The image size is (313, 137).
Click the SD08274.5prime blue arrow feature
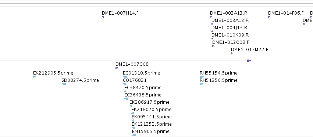click(64, 84)
